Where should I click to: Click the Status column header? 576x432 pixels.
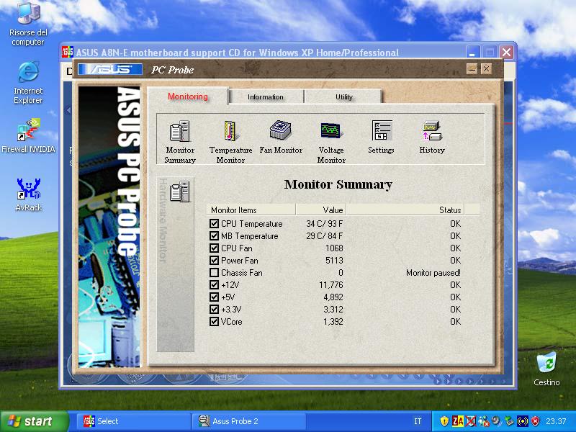[x=405, y=210]
